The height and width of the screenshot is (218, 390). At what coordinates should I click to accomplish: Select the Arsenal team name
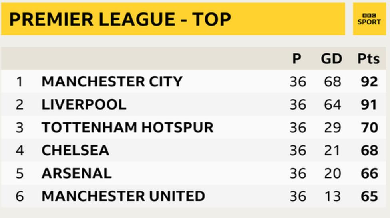[x=77, y=173]
